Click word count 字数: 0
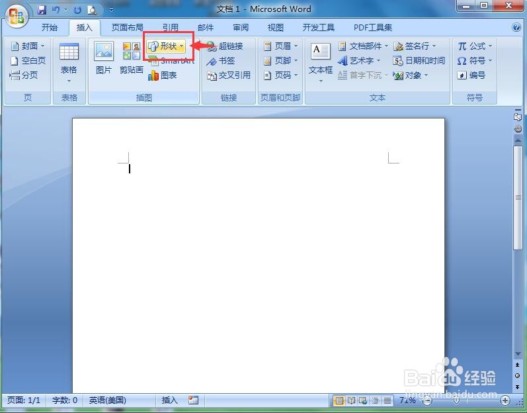The image size is (527, 413). click(65, 400)
